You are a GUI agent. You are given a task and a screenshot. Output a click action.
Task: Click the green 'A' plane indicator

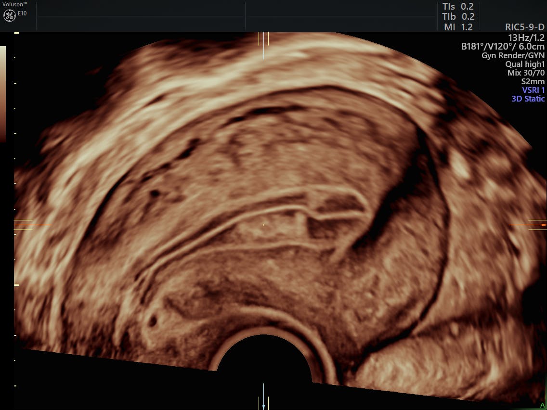pos(542,406)
